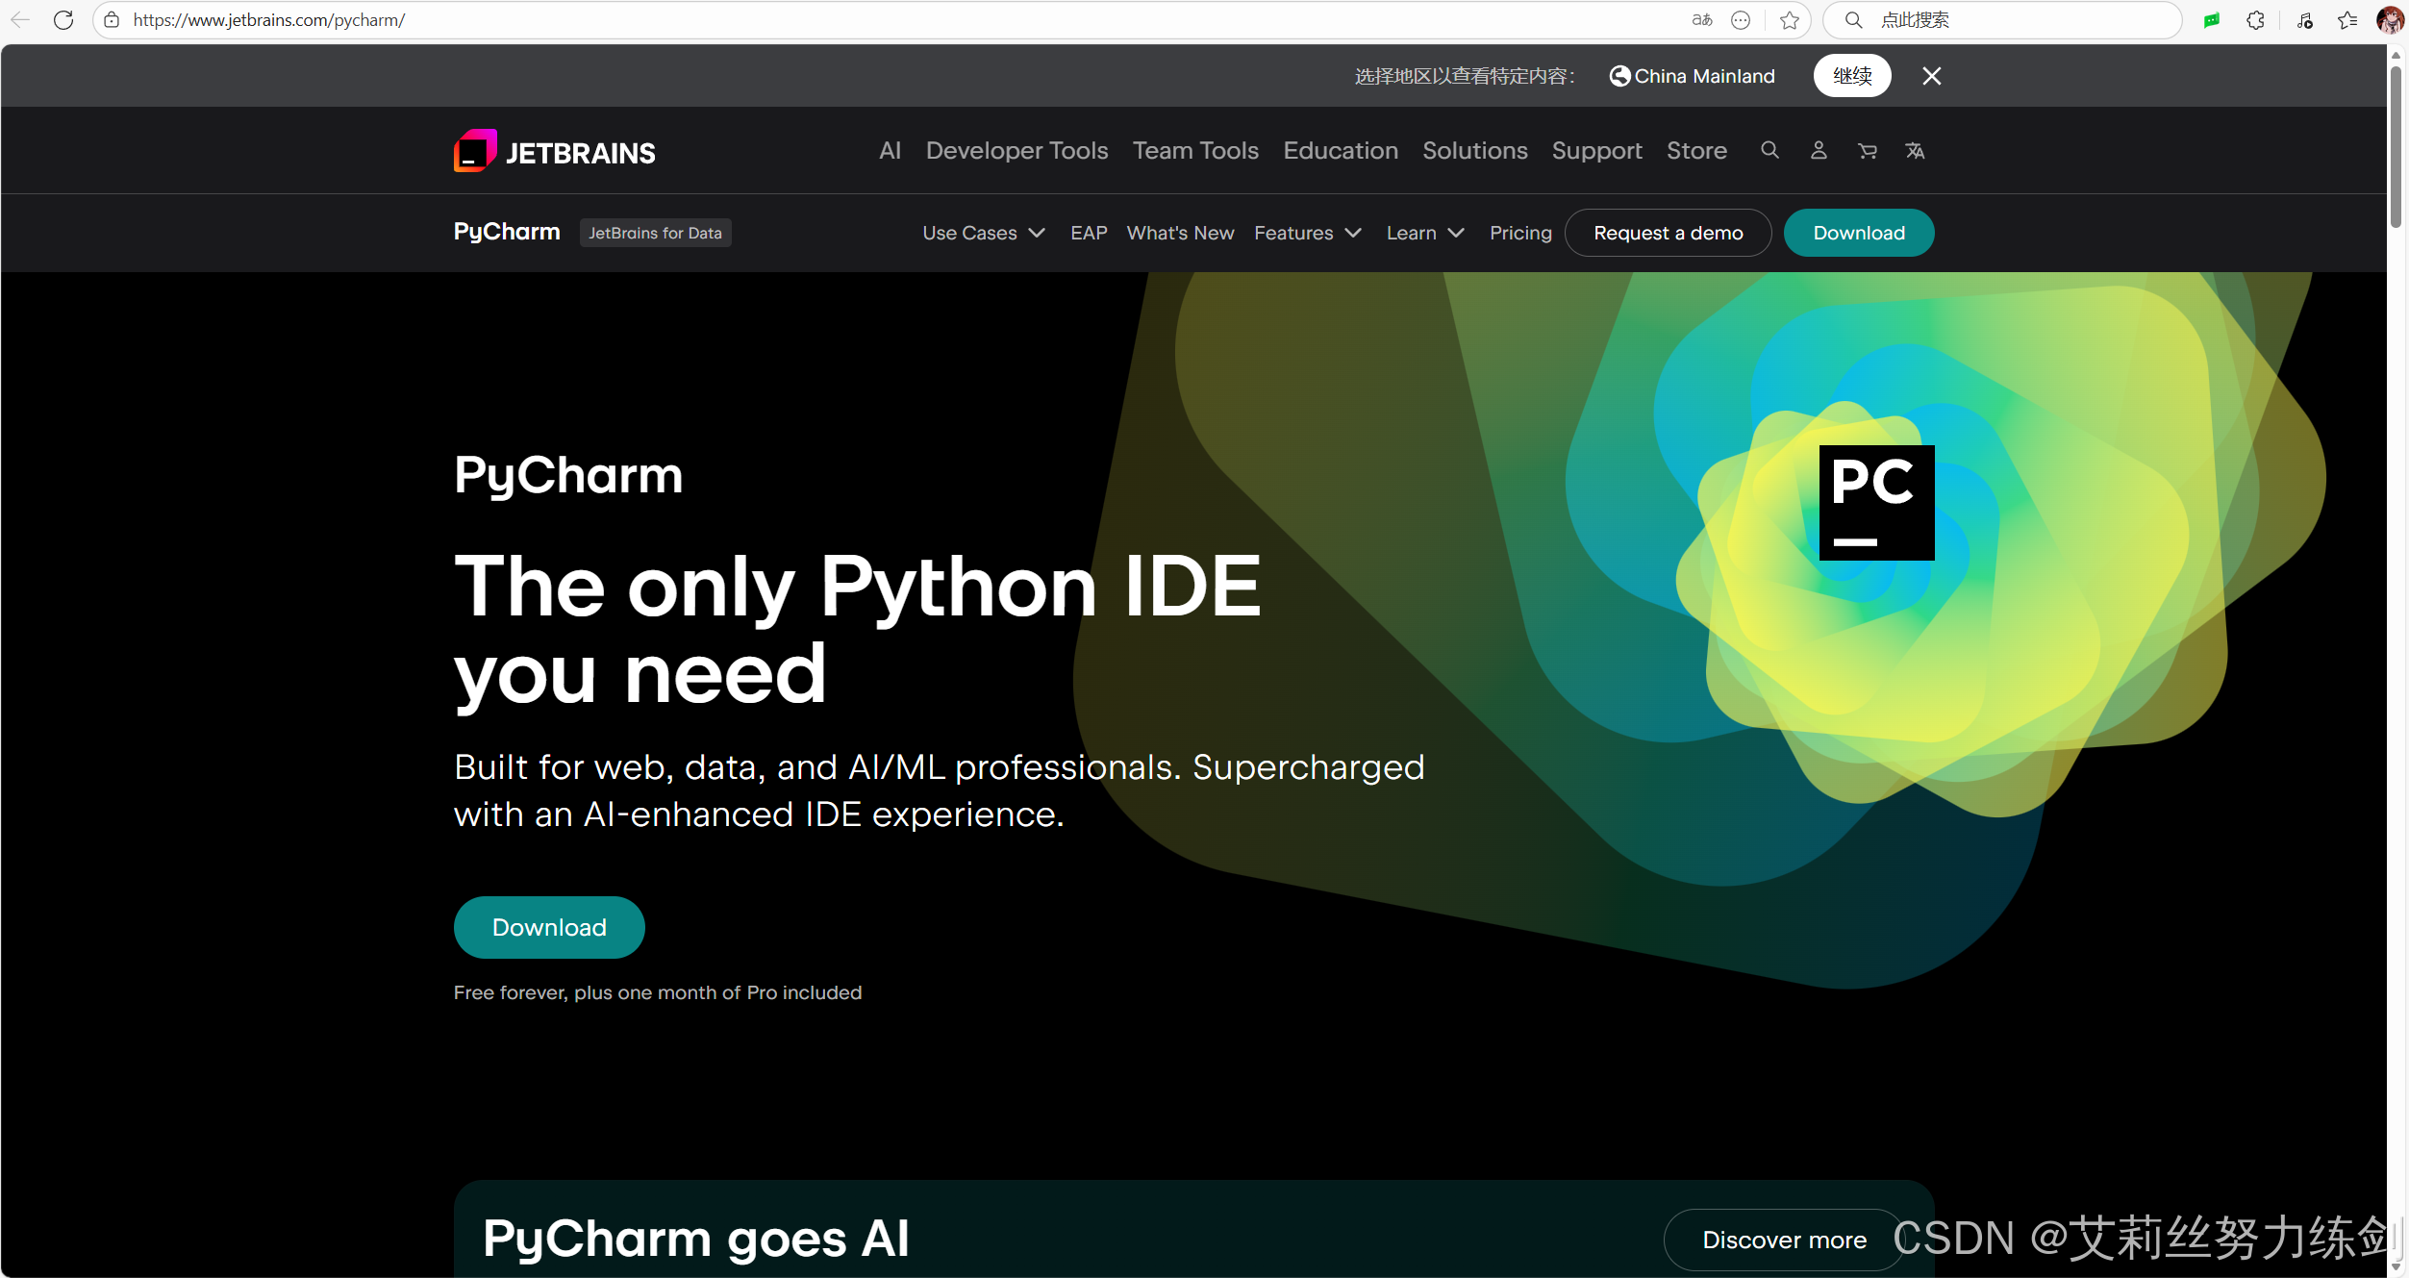Screen dimensions: 2409x1278
Task: Click the Request a demo button
Action: click(1668, 233)
